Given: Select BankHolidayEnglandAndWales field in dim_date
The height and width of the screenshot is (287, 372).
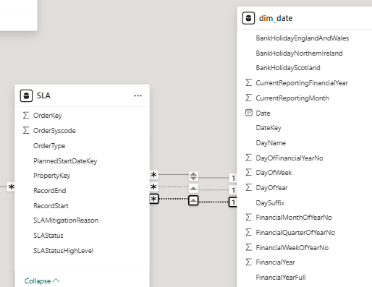Looking at the screenshot, I should point(303,38).
